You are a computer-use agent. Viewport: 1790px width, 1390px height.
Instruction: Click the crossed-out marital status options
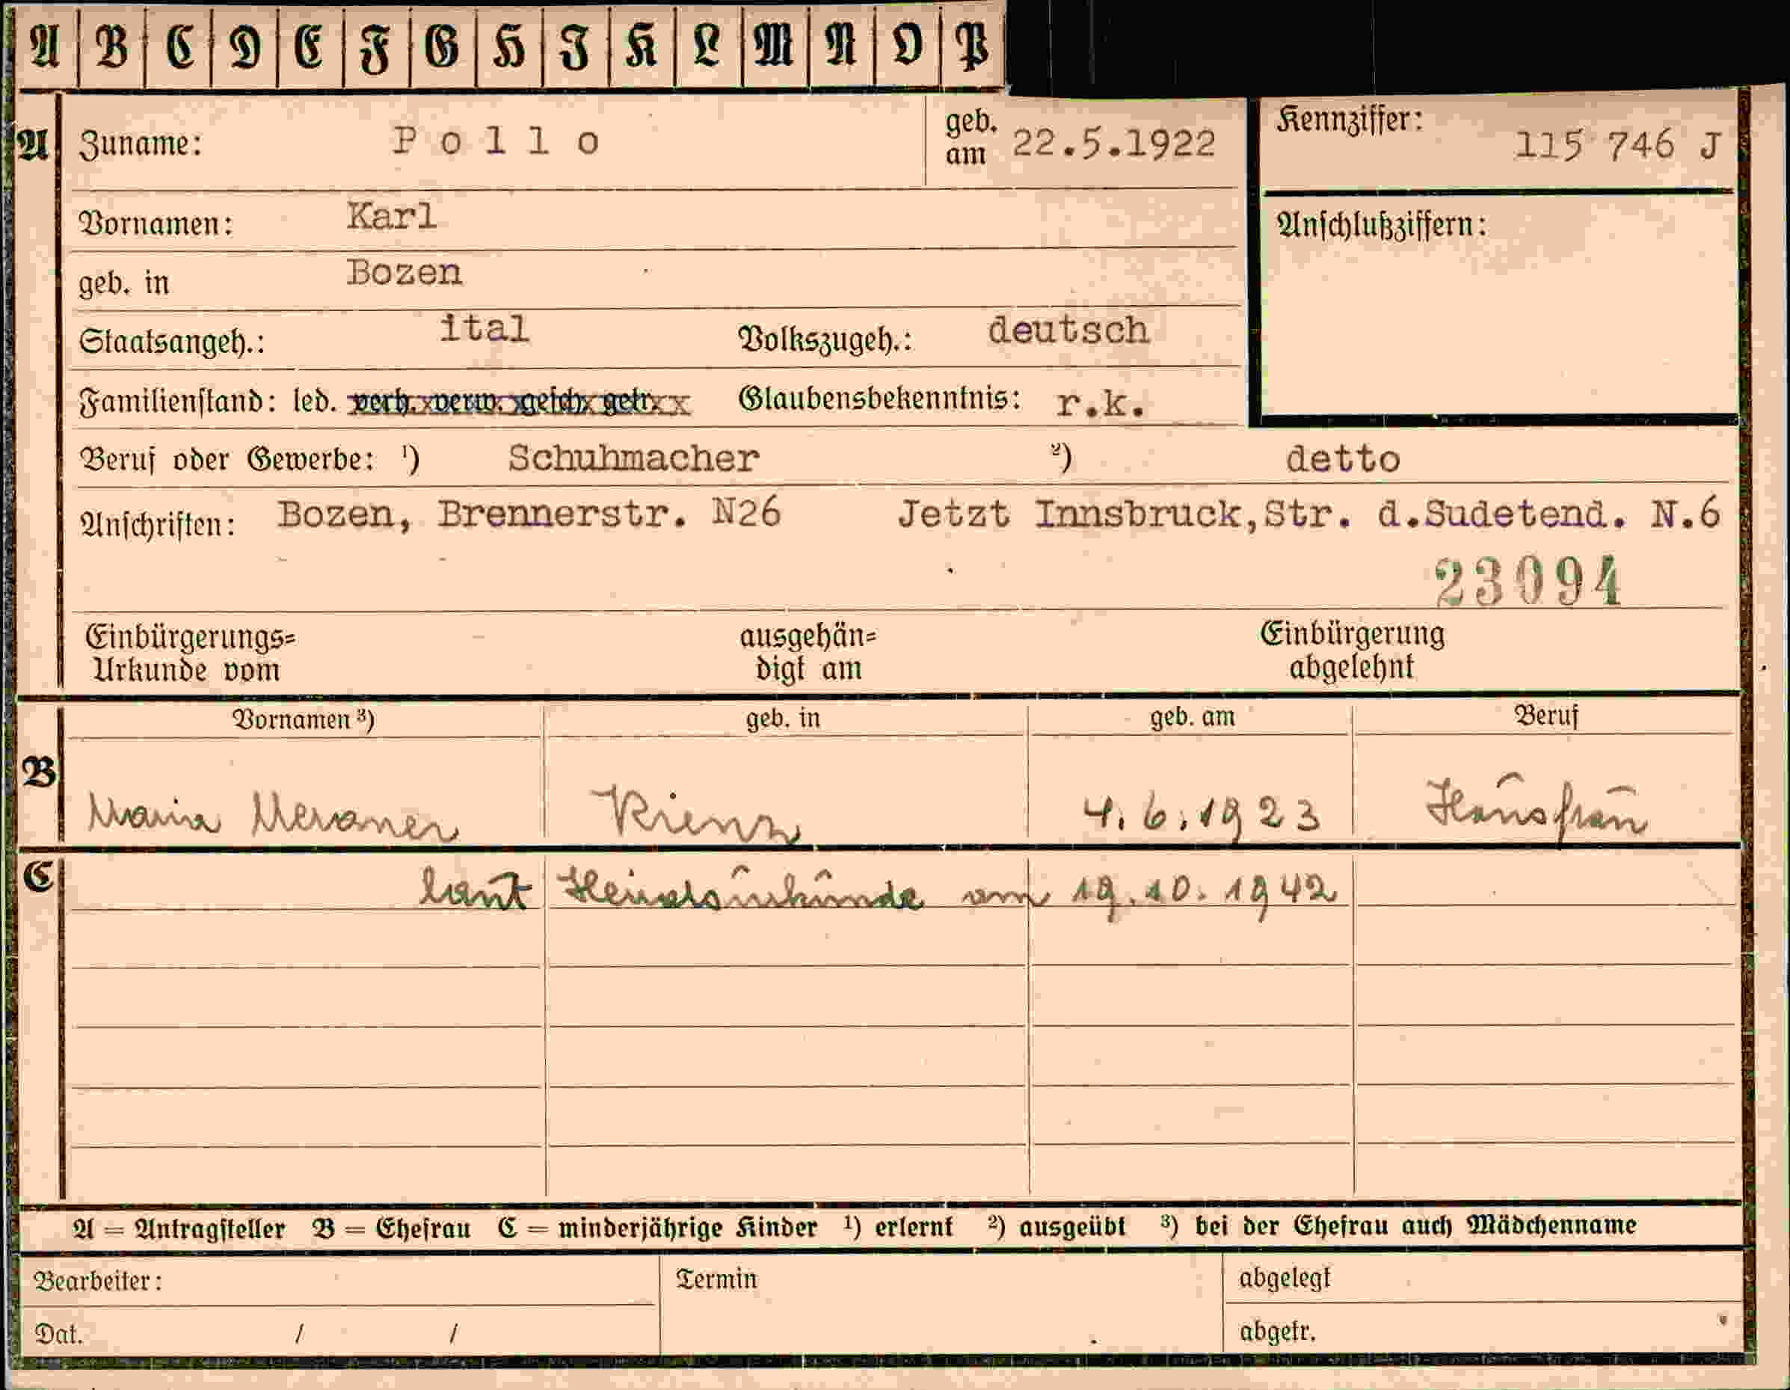tap(520, 403)
